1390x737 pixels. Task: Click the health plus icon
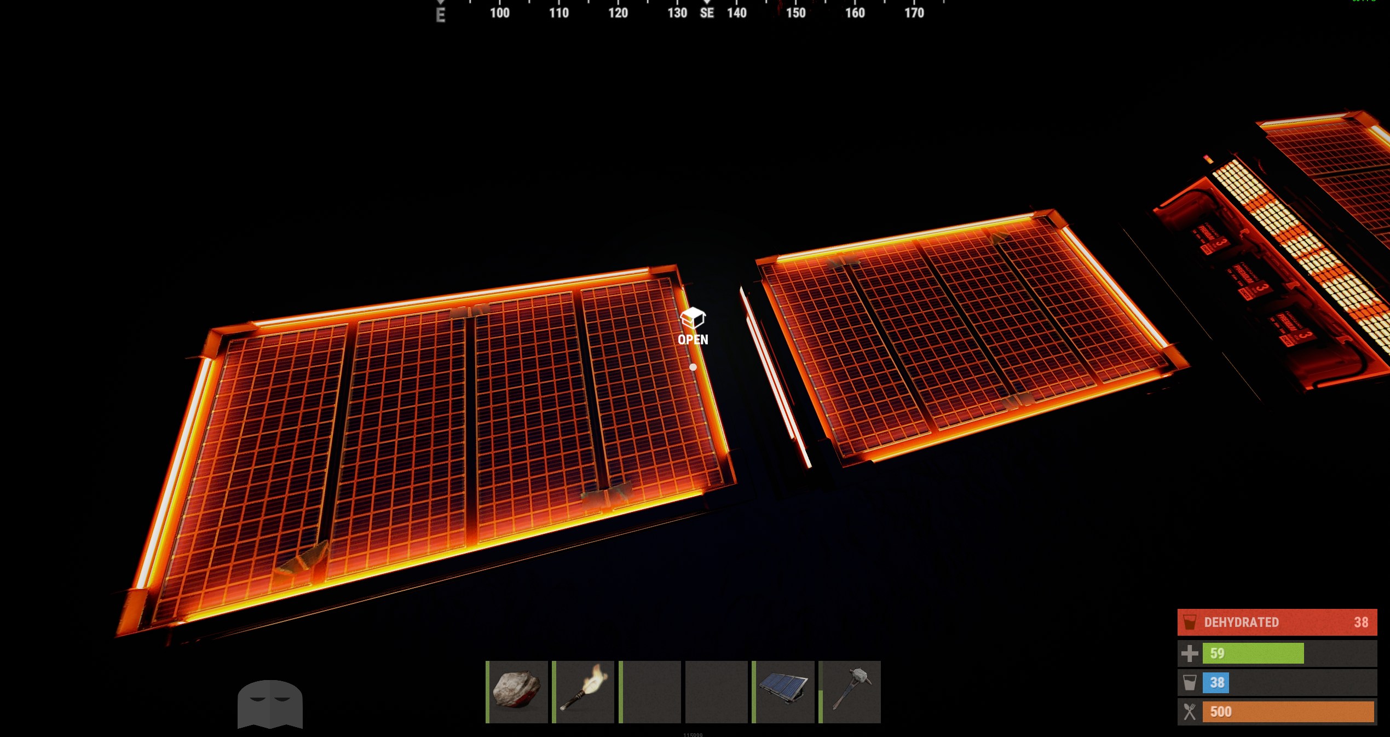(x=1189, y=653)
